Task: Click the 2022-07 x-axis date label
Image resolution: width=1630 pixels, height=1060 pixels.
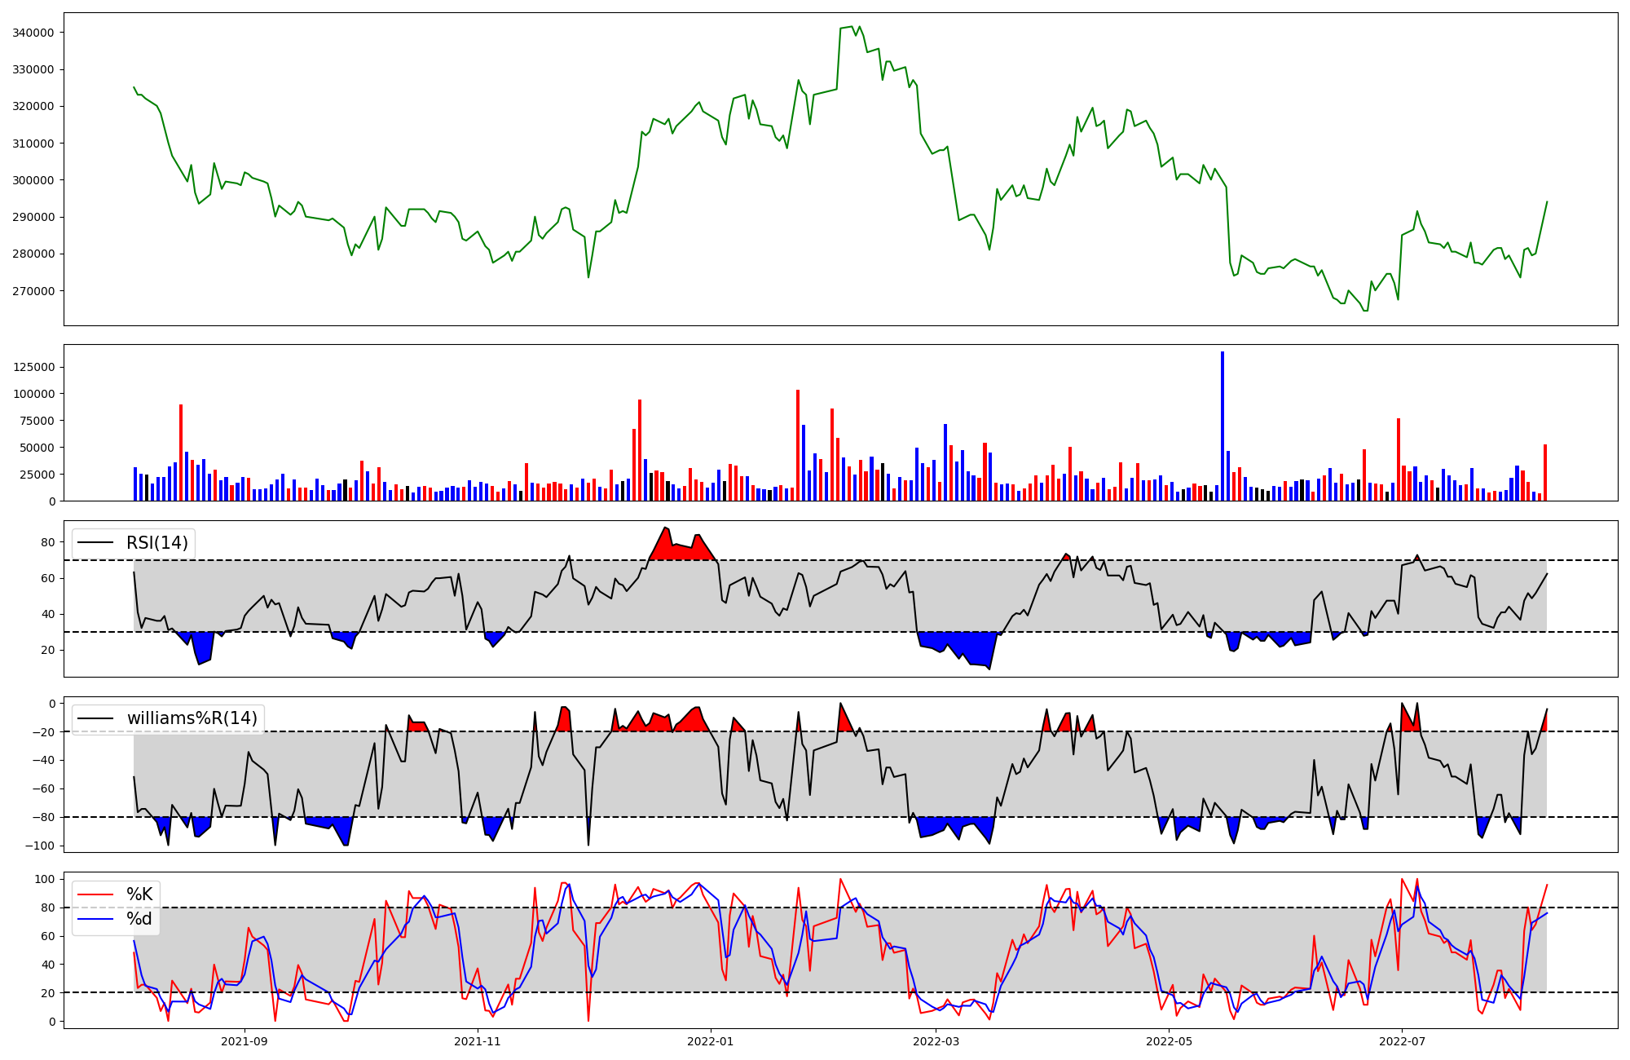Action: [x=1402, y=1041]
